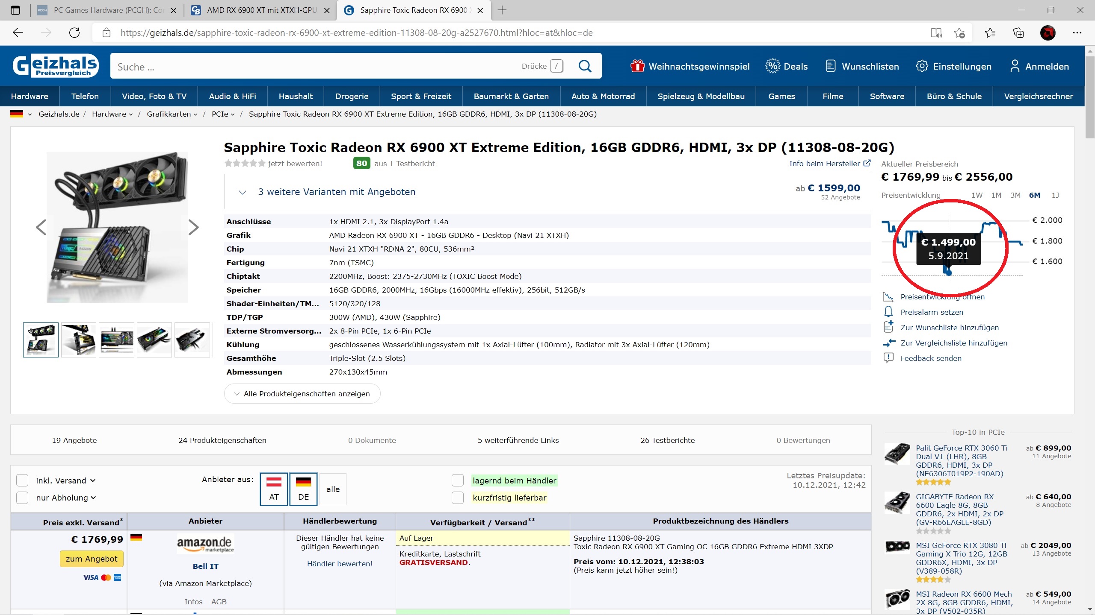Viewport: 1095px width, 615px height.
Task: Show next product image with right arrow
Action: (x=193, y=227)
